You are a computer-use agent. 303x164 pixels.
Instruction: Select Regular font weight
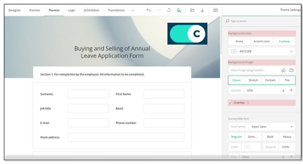pyautogui.click(x=237, y=137)
